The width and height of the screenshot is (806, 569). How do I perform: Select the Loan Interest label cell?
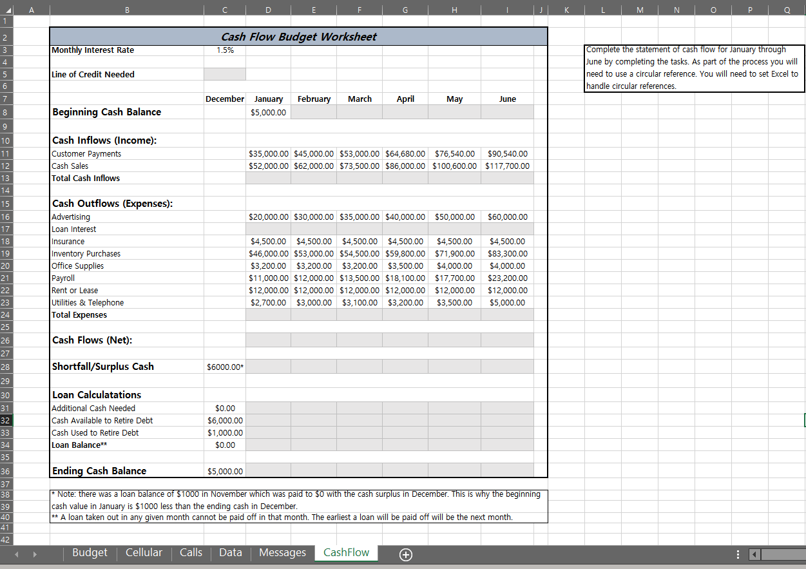tap(127, 229)
